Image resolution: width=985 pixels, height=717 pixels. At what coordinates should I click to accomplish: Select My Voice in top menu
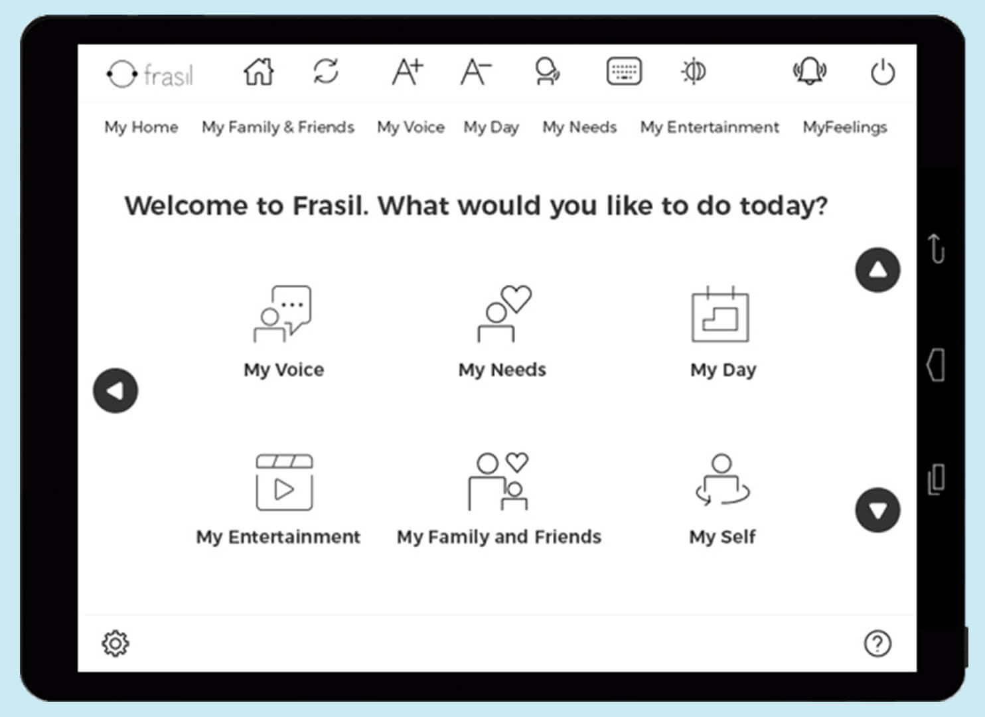click(411, 127)
